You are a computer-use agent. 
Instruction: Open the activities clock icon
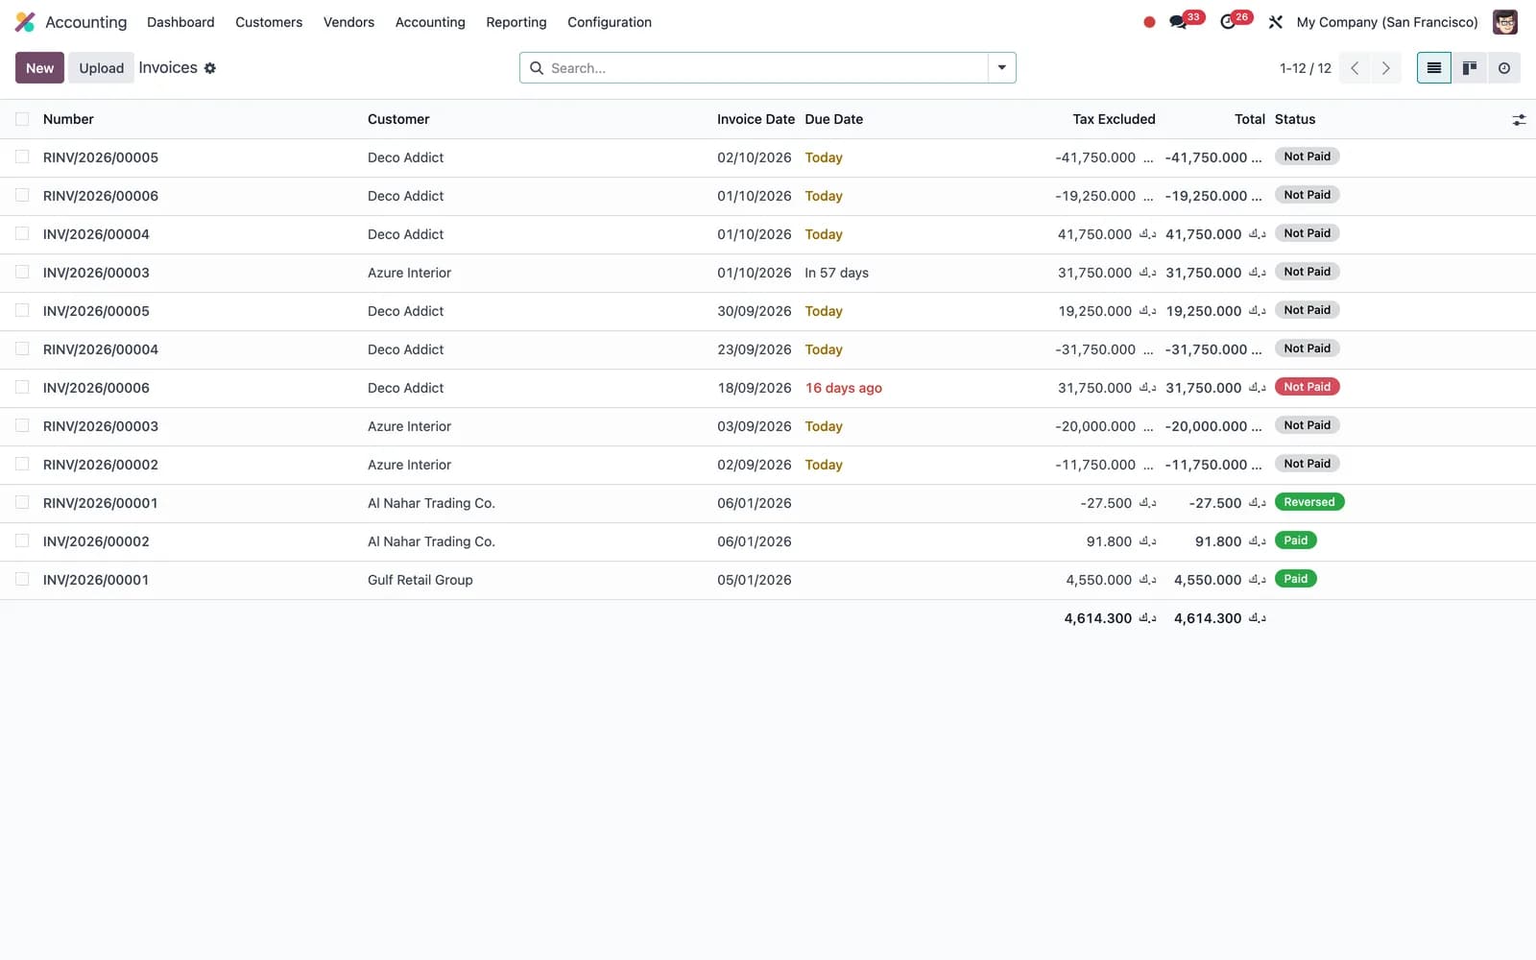1228,22
